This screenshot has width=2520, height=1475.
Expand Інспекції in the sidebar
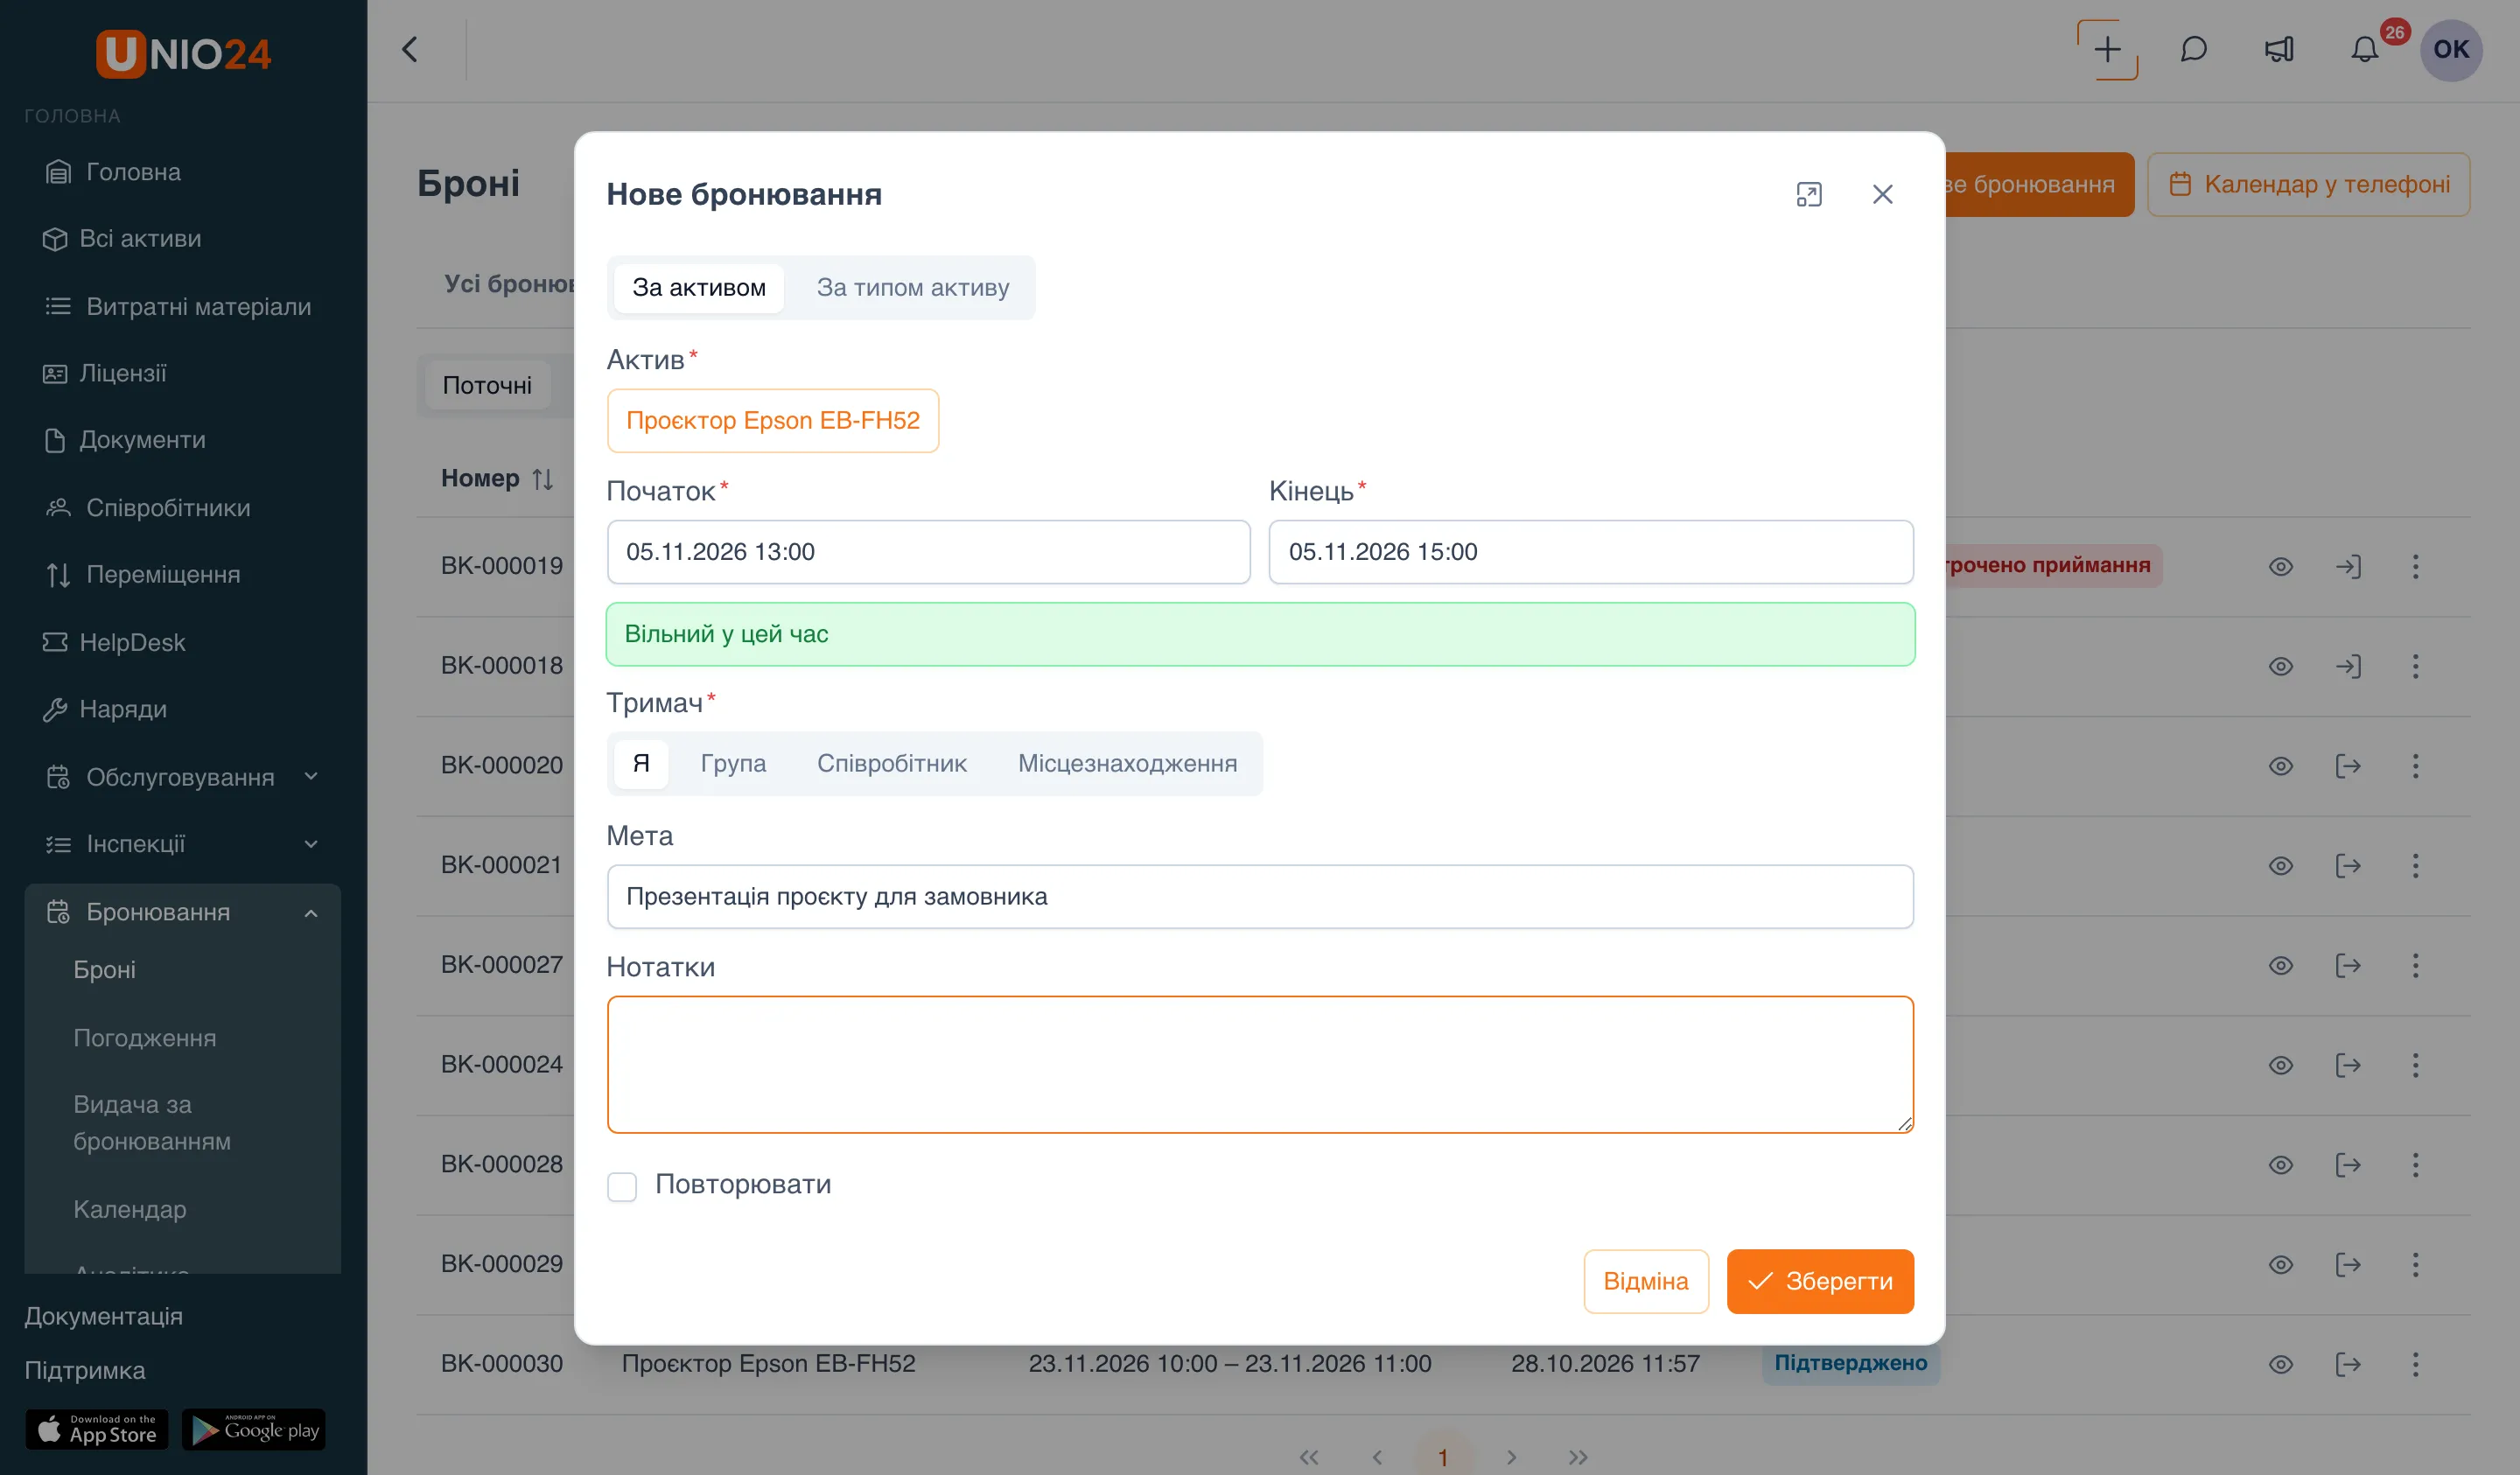pos(184,844)
